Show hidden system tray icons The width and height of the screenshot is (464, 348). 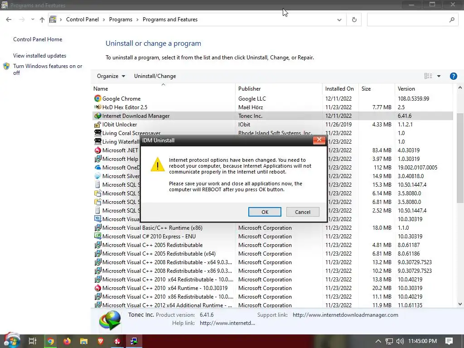coord(378,341)
